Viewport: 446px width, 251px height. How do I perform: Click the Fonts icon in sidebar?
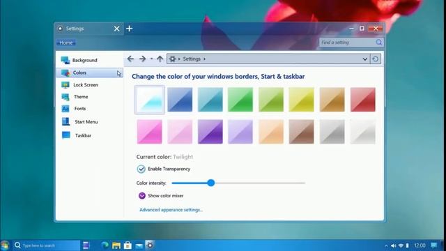(x=66, y=109)
